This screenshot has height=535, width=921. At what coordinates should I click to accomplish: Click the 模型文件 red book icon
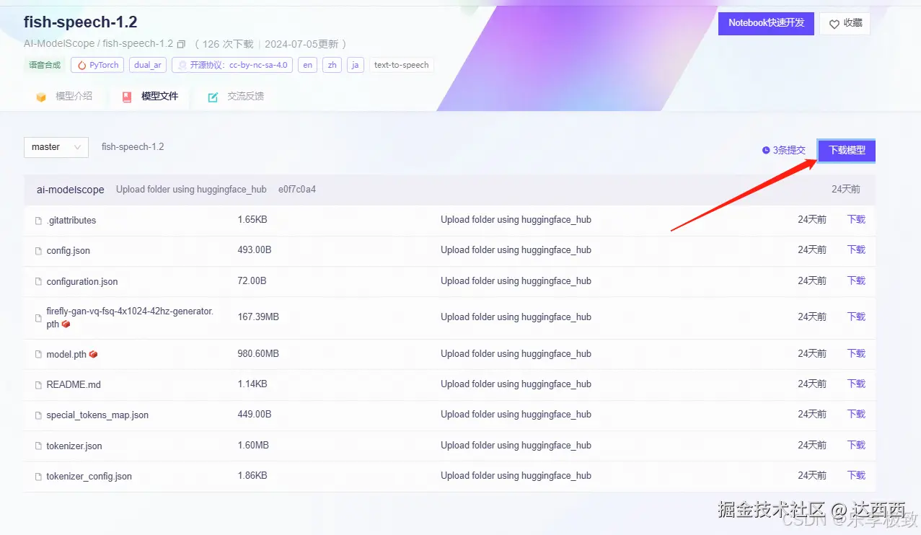pos(127,97)
